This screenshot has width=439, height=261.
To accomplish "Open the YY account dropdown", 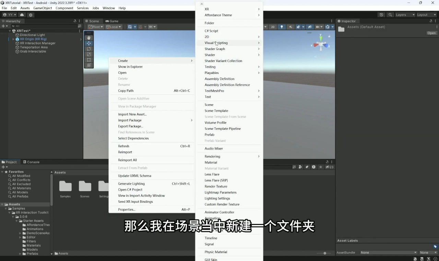I will click(x=9, y=15).
